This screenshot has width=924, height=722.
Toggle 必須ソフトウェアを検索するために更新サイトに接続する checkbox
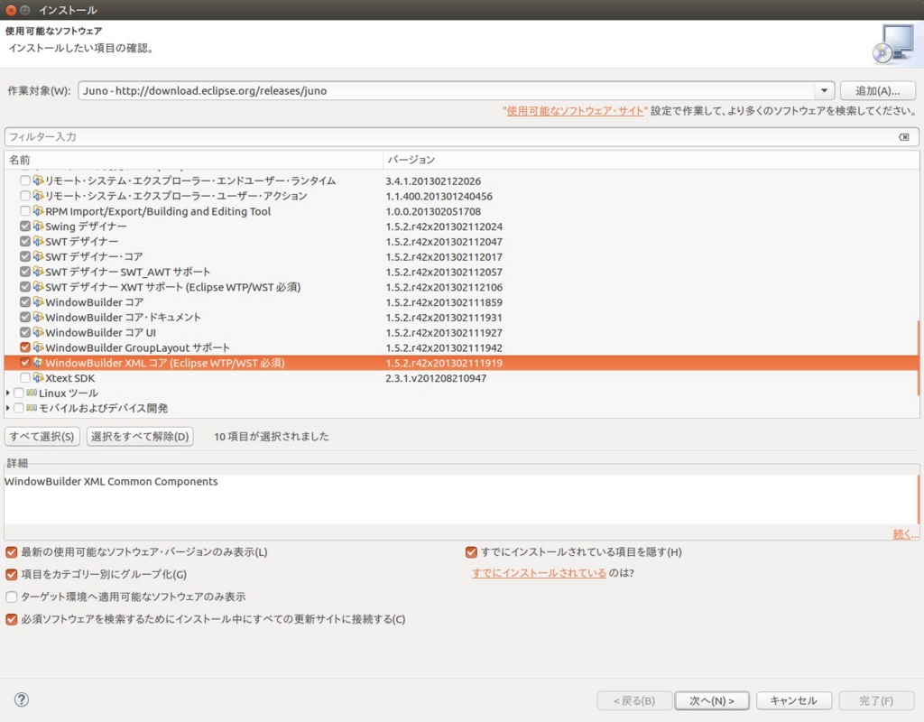11,619
